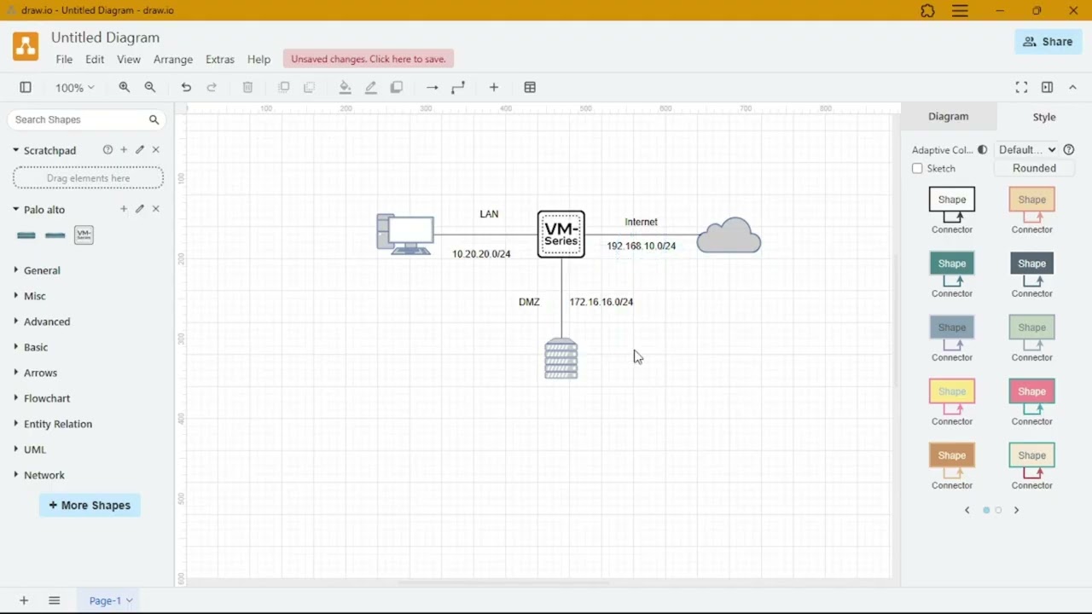Toggle the Adaptive Colors half-circle icon

coord(983,149)
